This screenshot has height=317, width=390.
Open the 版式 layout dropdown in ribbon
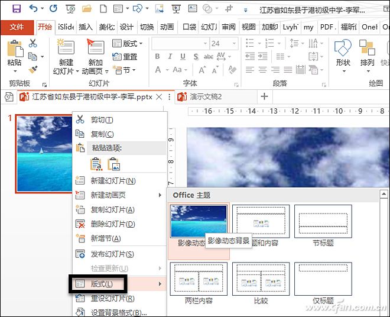click(128, 44)
